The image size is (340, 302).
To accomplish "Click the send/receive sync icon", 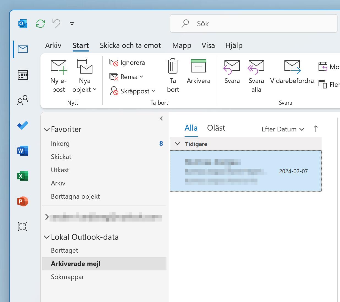I will pos(40,23).
